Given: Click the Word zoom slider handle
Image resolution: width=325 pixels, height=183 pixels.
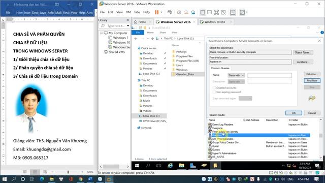Looking at the screenshot, I should pos(68,172).
